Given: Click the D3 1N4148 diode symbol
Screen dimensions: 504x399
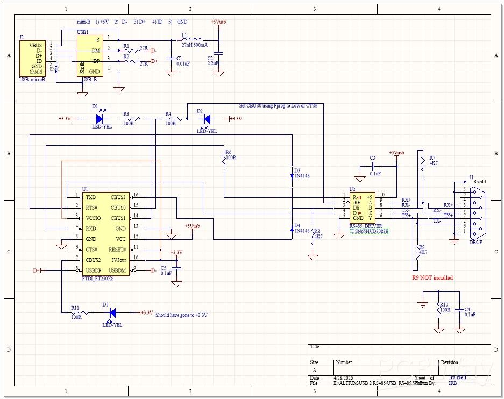Looking at the screenshot, I should pyautogui.click(x=292, y=176).
